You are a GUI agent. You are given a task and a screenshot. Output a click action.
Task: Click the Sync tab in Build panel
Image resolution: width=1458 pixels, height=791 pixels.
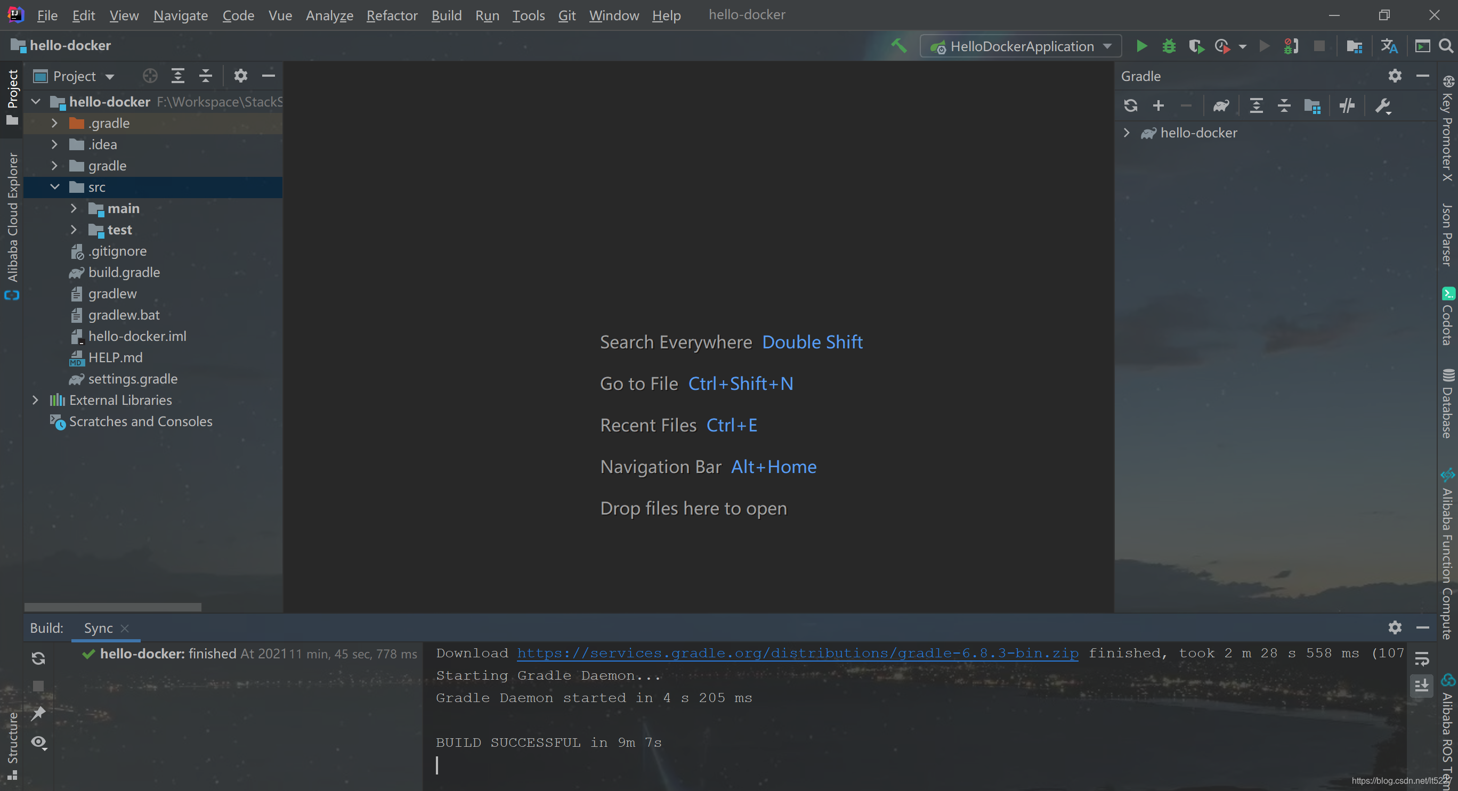click(98, 627)
